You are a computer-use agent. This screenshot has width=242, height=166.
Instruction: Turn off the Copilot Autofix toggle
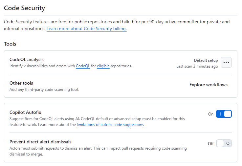coord(224,114)
